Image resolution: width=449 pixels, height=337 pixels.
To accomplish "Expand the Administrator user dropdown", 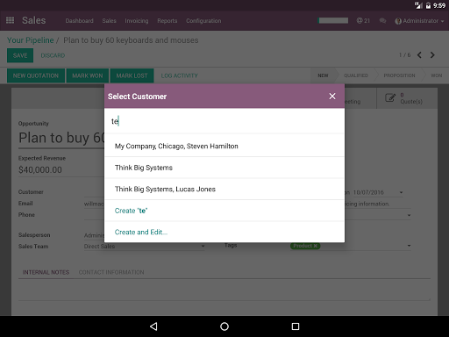I will (x=419, y=21).
